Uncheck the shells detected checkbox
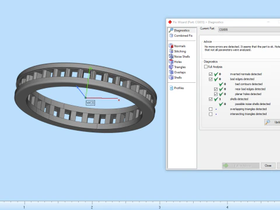The width and height of the screenshot is (280, 210). (x=211, y=99)
